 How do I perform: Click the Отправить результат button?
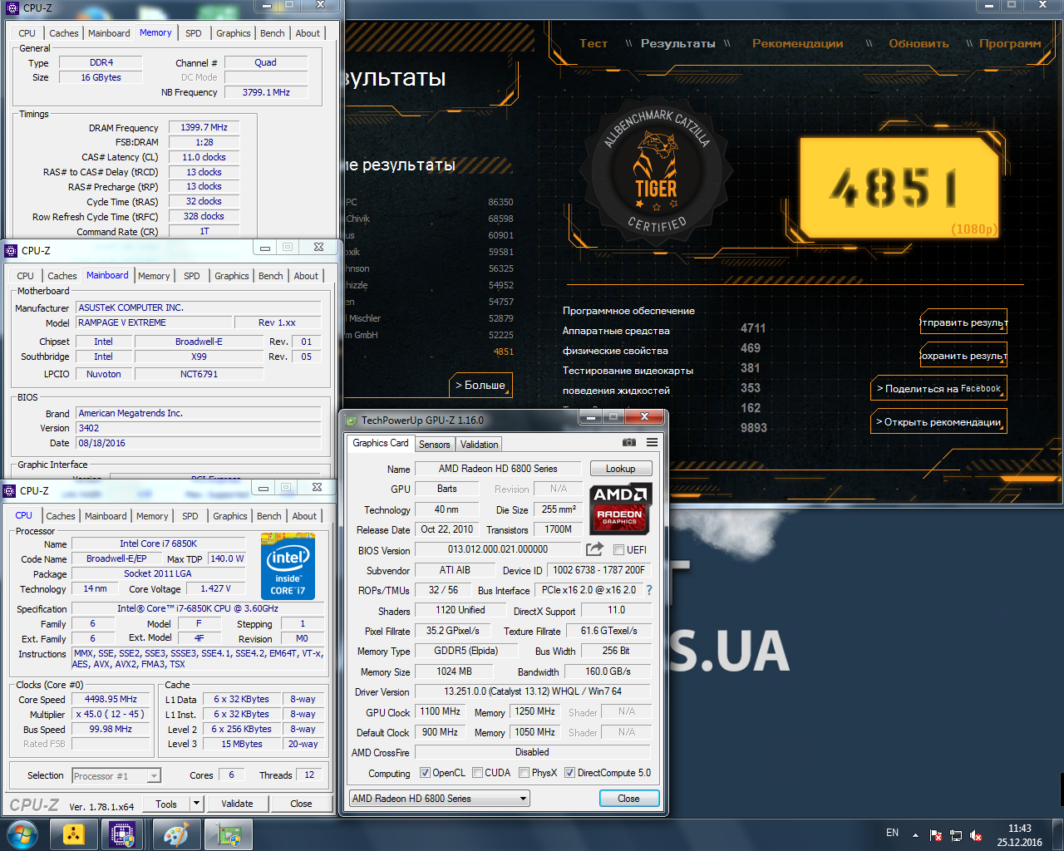(964, 322)
